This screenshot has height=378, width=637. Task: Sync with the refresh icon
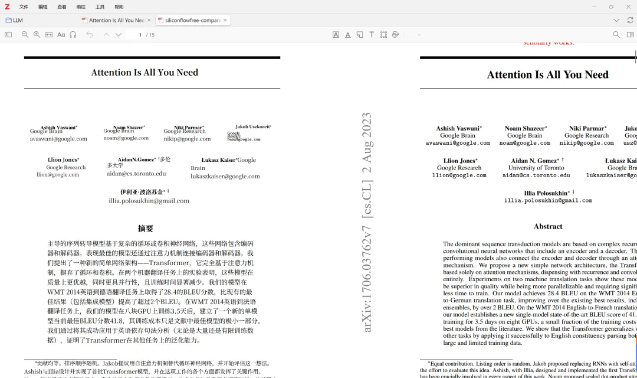[630, 20]
